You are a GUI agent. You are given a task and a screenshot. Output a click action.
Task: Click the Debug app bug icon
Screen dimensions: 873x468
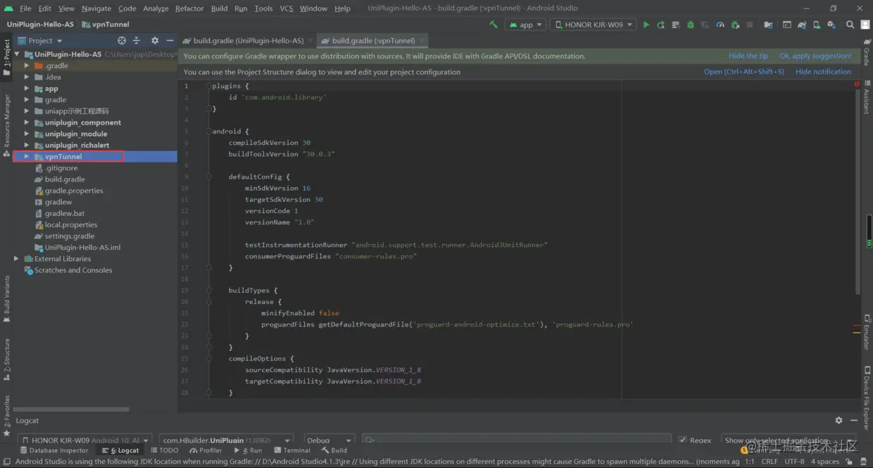[691, 25]
